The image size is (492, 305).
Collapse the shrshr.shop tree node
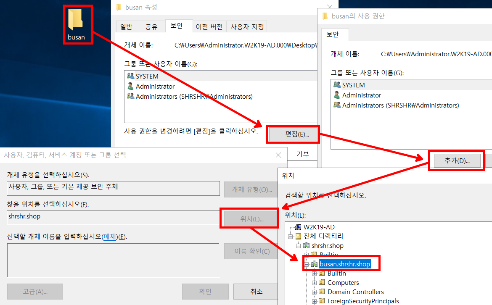pos(298,246)
